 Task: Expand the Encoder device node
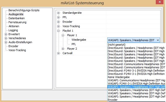(58, 22)
